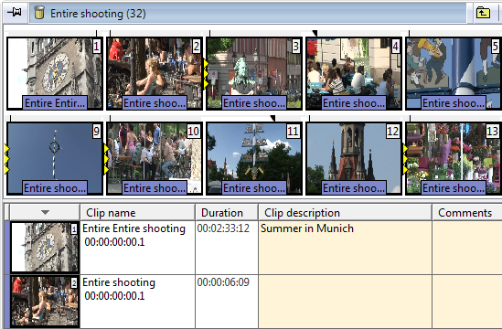Click the Comments column header

(x=467, y=213)
